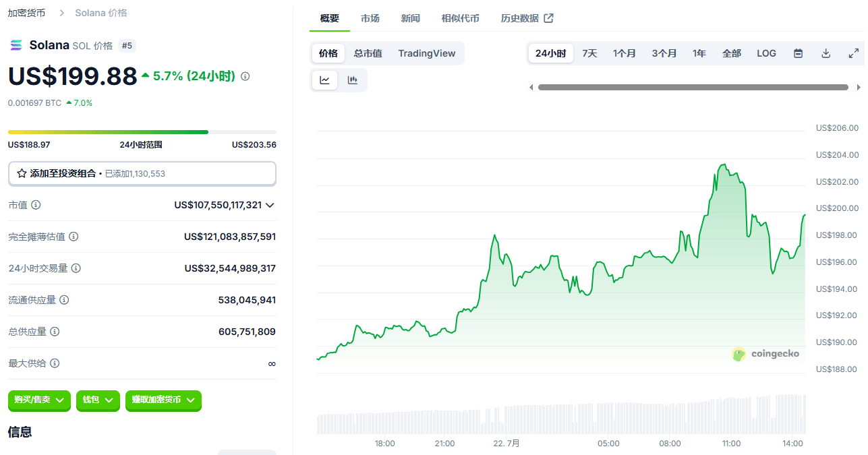The width and height of the screenshot is (868, 455).
Task: Click the 605,751,809 total supply value
Action: pos(247,332)
